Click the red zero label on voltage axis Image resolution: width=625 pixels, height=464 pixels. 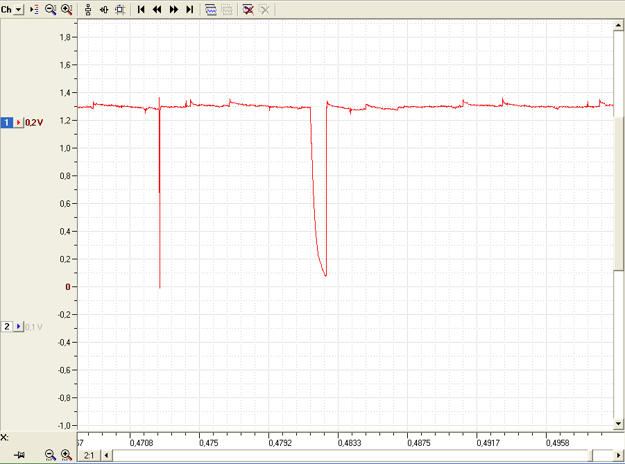68,287
